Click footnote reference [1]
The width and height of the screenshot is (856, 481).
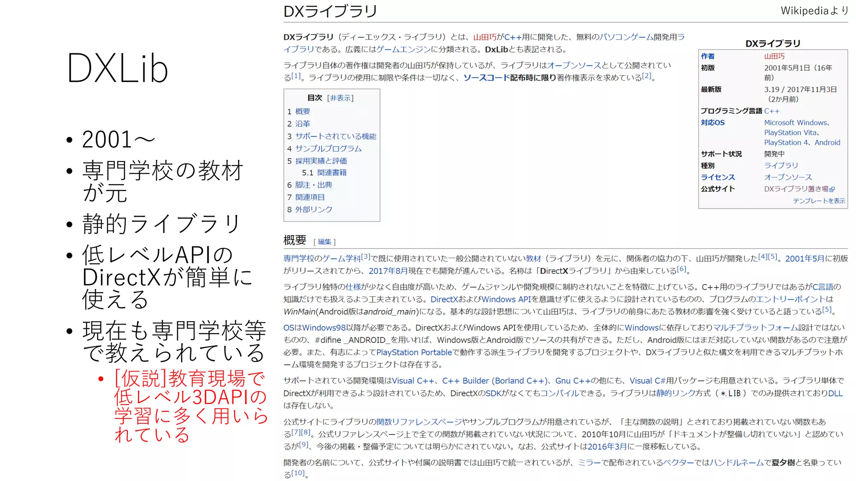coord(296,76)
